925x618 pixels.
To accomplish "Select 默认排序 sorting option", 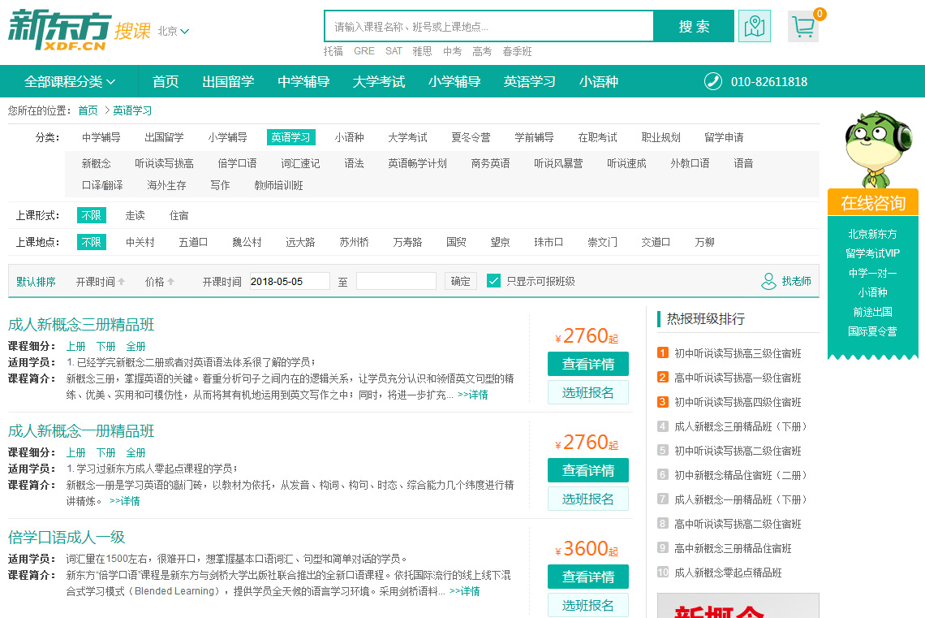I will (36, 282).
